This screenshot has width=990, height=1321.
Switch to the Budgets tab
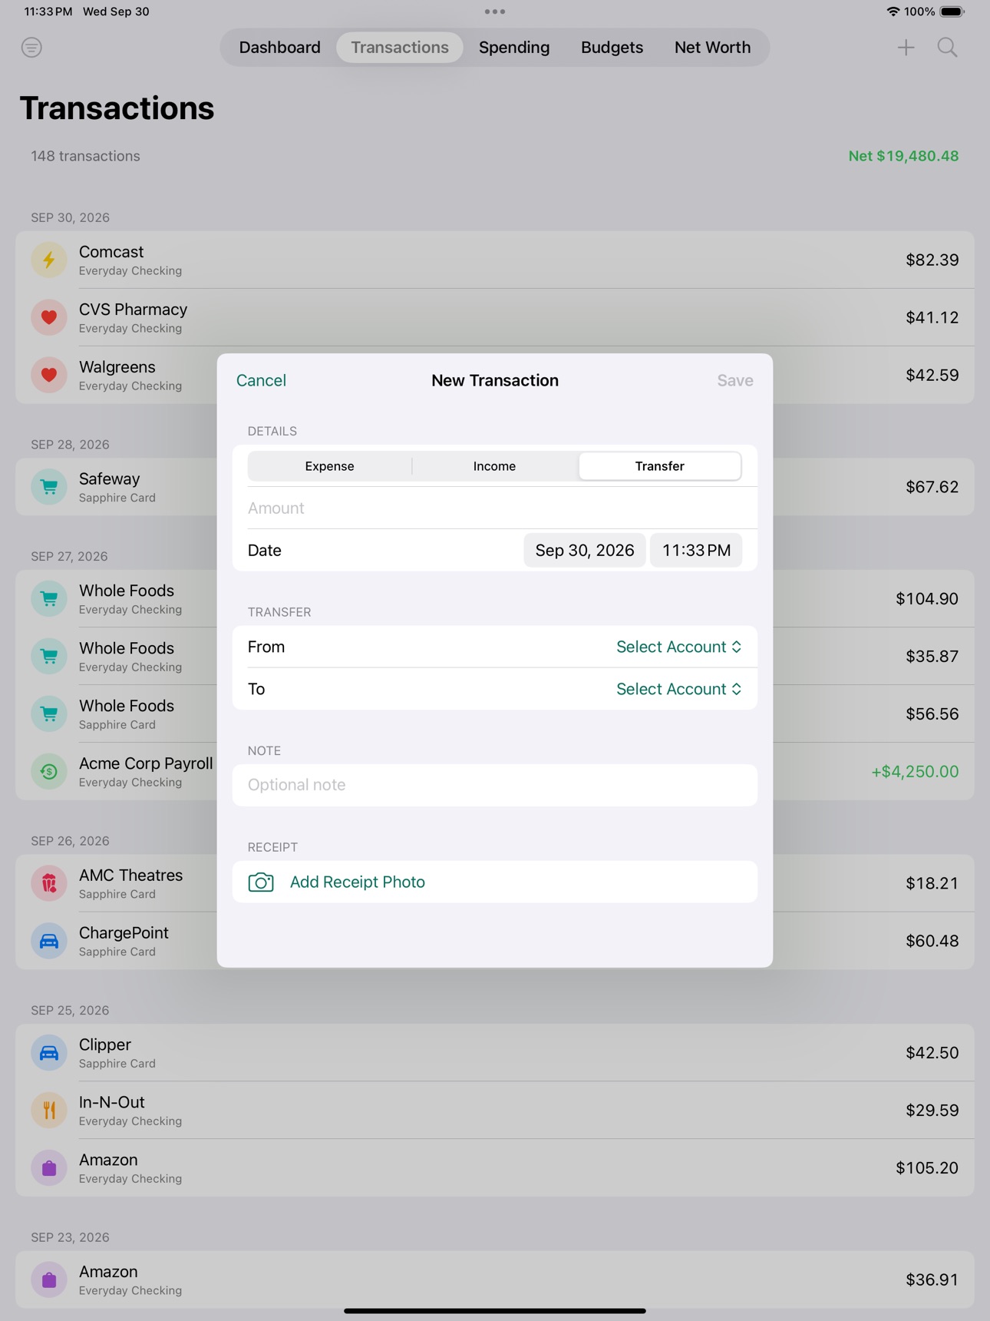[x=612, y=48]
